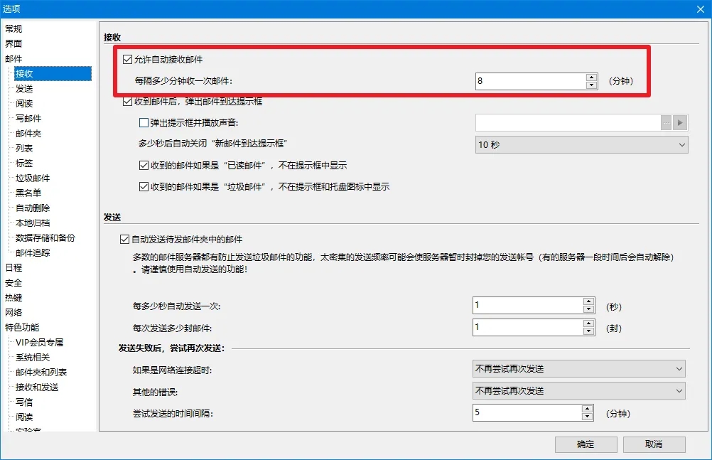
Task: Click the 确定 button
Action: point(585,444)
